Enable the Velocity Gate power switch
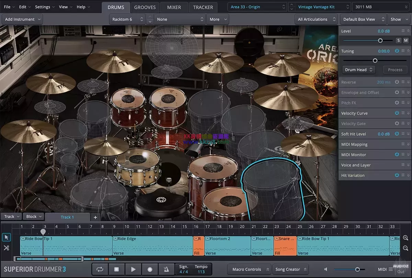The image size is (412, 278). point(397,123)
